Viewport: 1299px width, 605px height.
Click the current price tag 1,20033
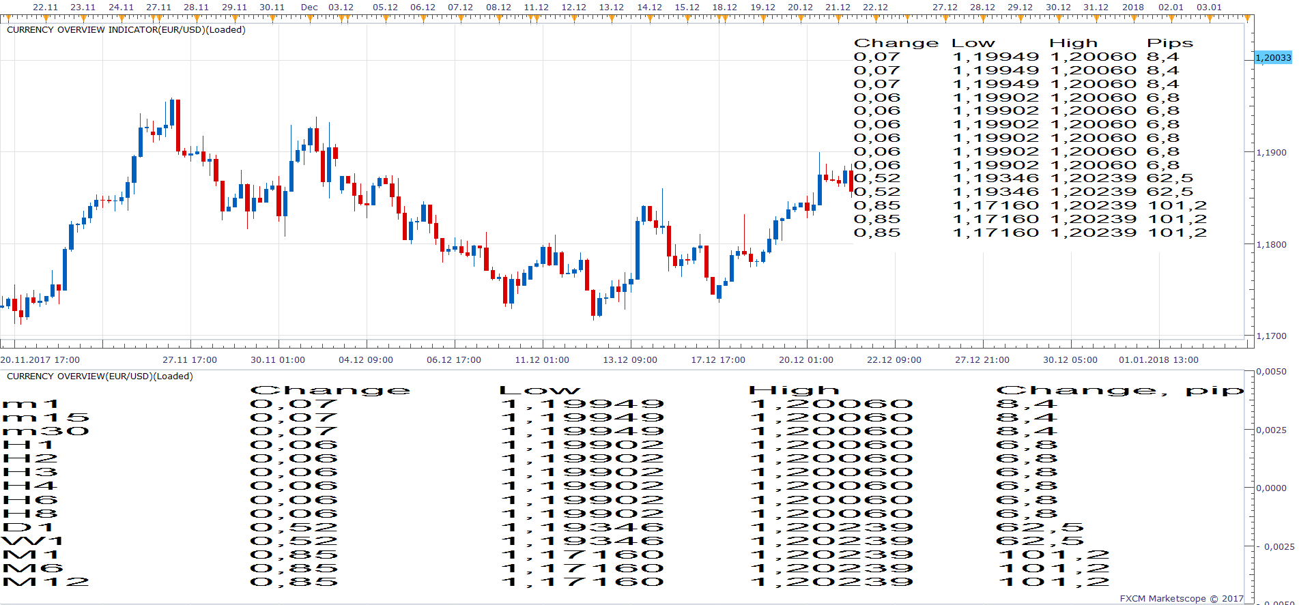[1274, 58]
